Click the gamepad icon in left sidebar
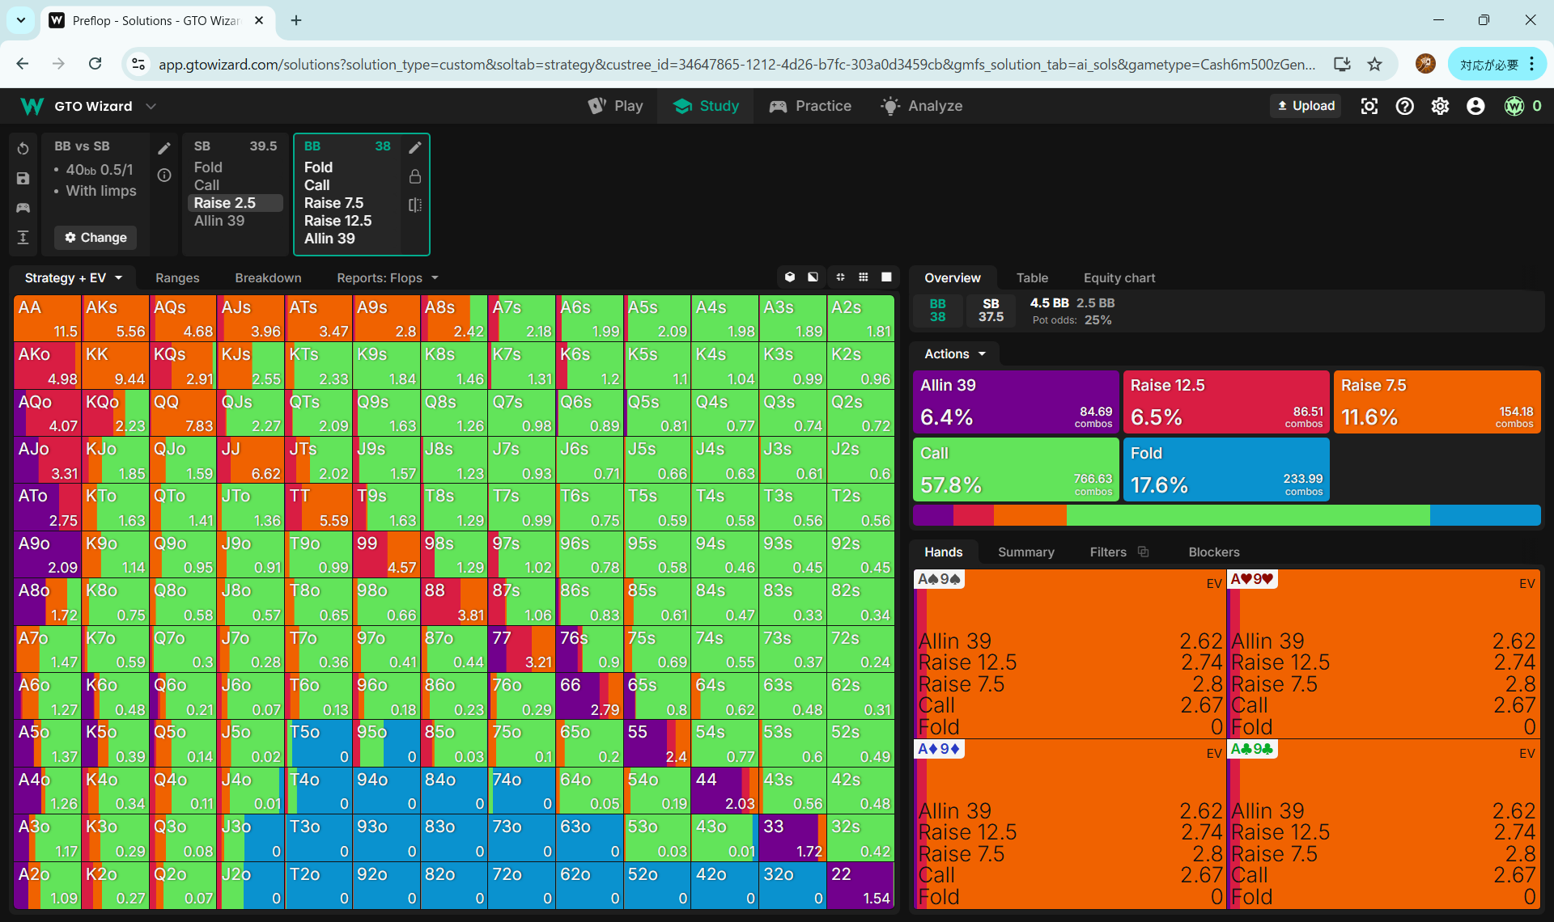This screenshot has height=922, width=1554. coord(23,208)
